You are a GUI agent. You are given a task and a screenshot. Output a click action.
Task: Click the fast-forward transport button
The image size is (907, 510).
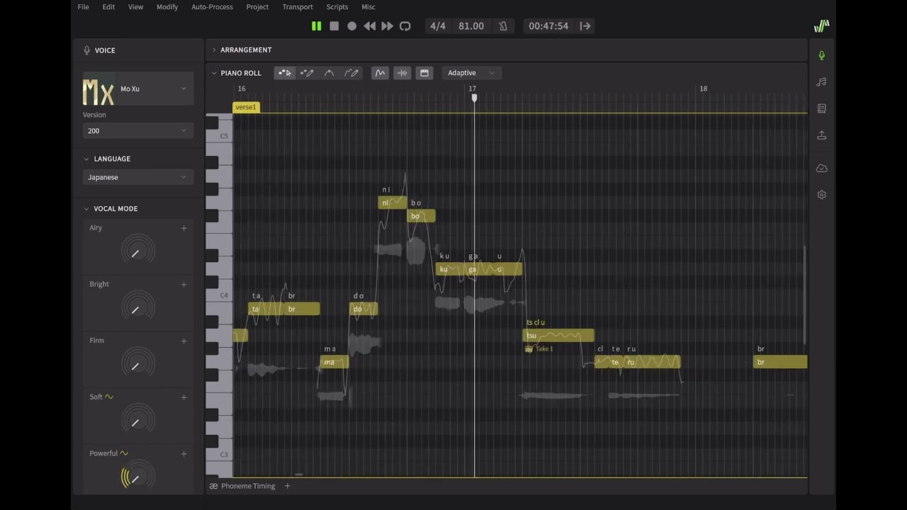[387, 26]
